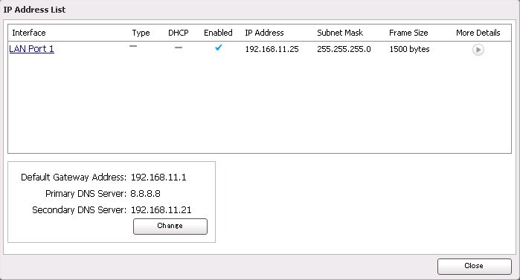Click the primary DNS value 8.8.8.8
520x280 pixels.
coord(145,194)
